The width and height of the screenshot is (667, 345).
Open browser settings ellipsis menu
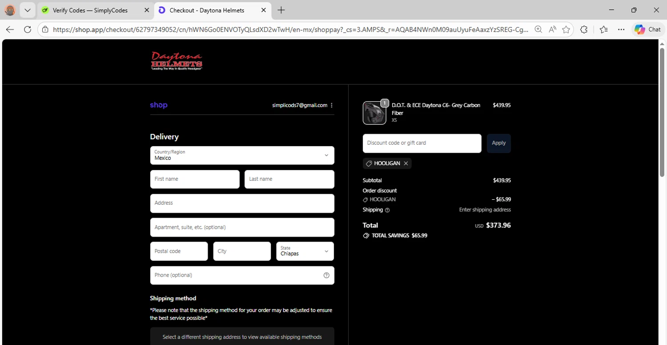coord(621,29)
